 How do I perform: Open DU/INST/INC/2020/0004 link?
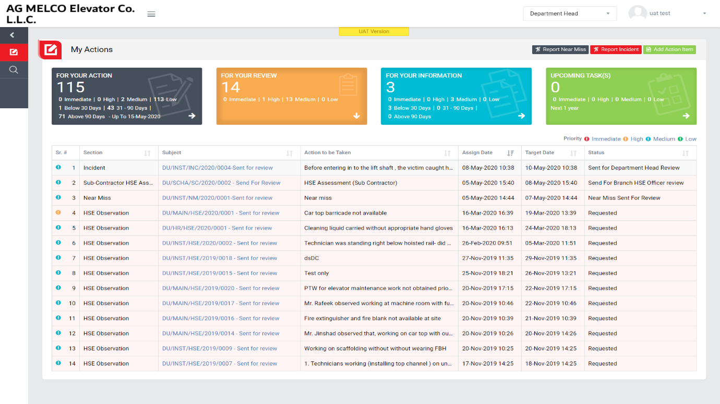[218, 168]
